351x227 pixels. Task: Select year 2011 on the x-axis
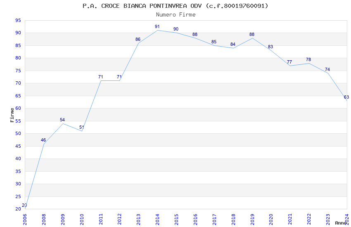[101, 219]
